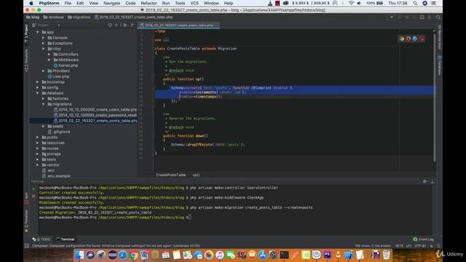
Task: Open the Navigate menu
Action: point(111,3)
